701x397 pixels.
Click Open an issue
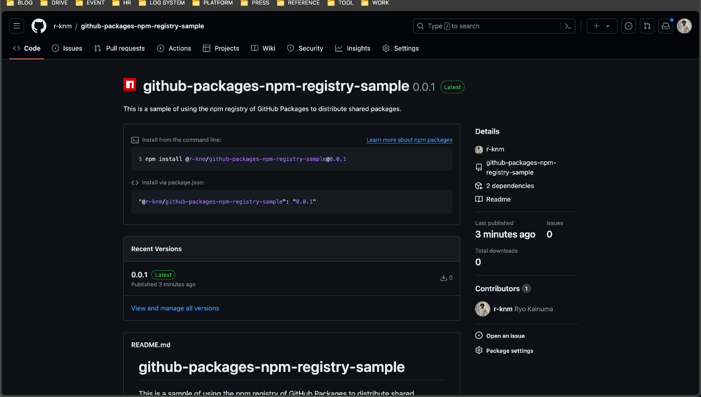pos(506,336)
